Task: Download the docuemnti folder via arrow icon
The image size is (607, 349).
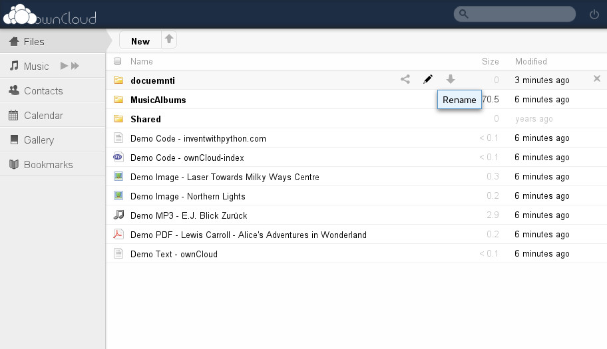Action: [450, 79]
